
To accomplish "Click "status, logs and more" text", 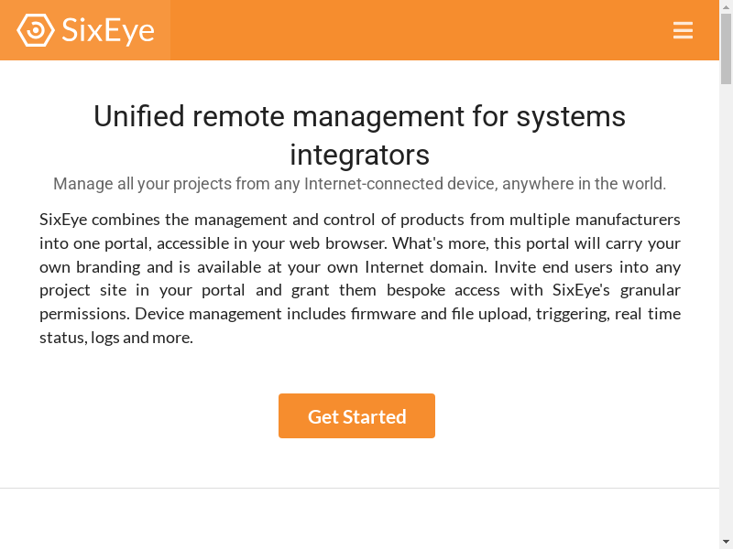I will coord(115,338).
